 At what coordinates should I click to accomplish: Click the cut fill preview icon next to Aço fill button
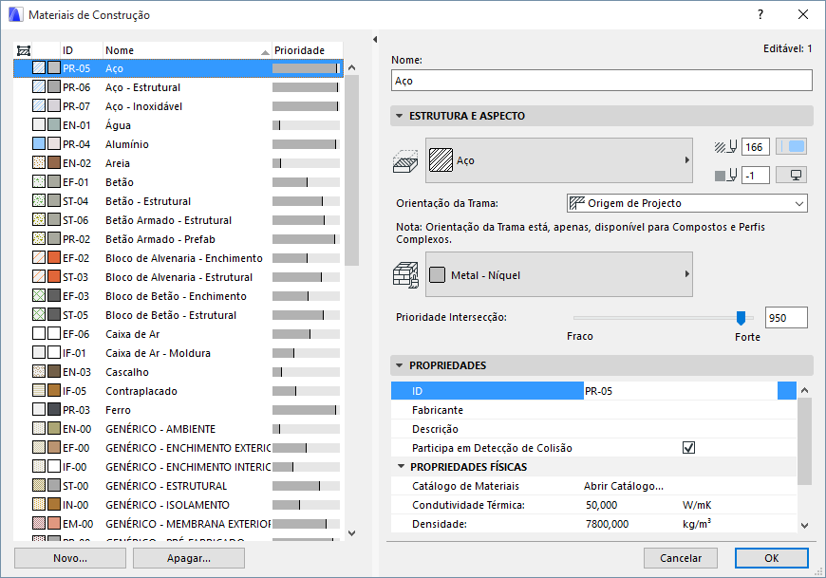[405, 161]
